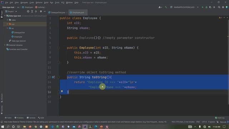Open the TODO tool window
Image resolution: width=229 pixels, height=129 pixels.
pyautogui.click(x=8, y=118)
